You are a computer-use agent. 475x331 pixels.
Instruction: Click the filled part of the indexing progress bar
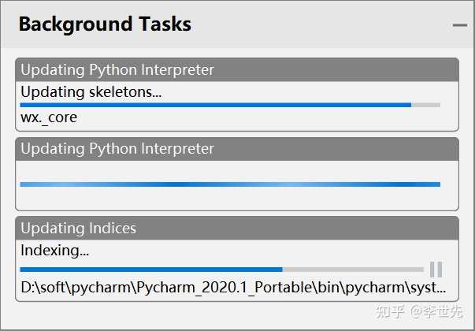click(x=150, y=269)
